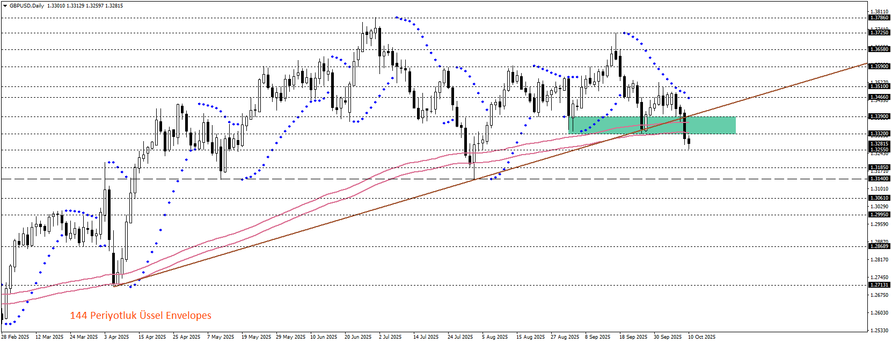892x343 pixels.
Task: Click the dropdown triangle beside GBPUSD,Daily
Action: pos(5,6)
